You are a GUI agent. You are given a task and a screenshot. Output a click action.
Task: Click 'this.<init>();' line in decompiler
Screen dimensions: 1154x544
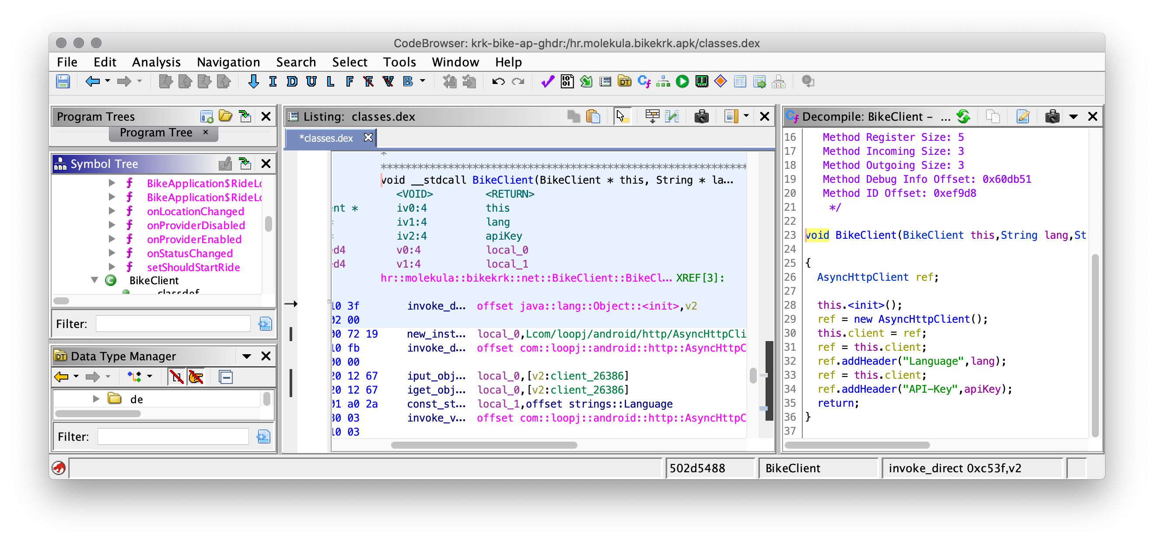(860, 305)
